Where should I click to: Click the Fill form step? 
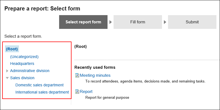click(x=138, y=22)
